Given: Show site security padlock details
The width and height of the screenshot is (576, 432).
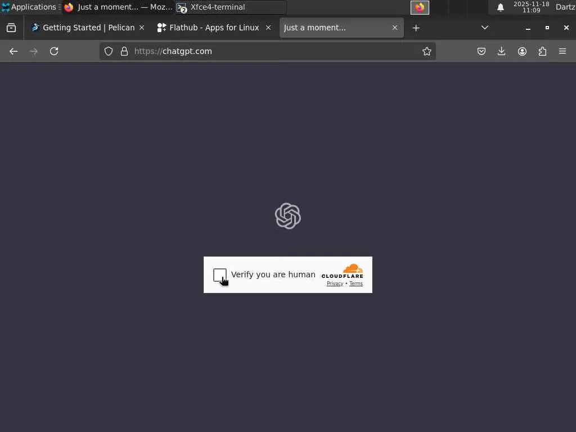Looking at the screenshot, I should [x=124, y=51].
